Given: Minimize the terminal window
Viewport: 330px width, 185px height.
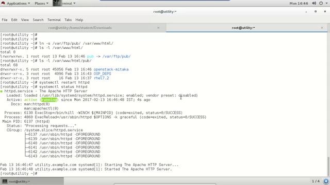Looking at the screenshot, I should tap(306, 12).
